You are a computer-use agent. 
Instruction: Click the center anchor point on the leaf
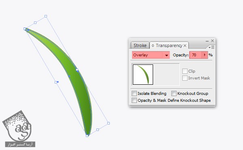[x=69, y=76]
